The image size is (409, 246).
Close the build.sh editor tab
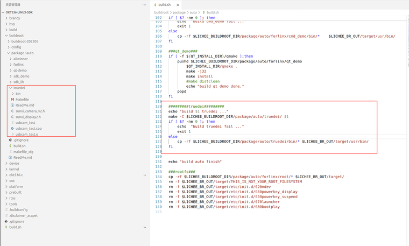[x=178, y=5]
